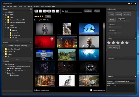
Task: Select the man with cigar thumbnail
Action: [x=89, y=42]
